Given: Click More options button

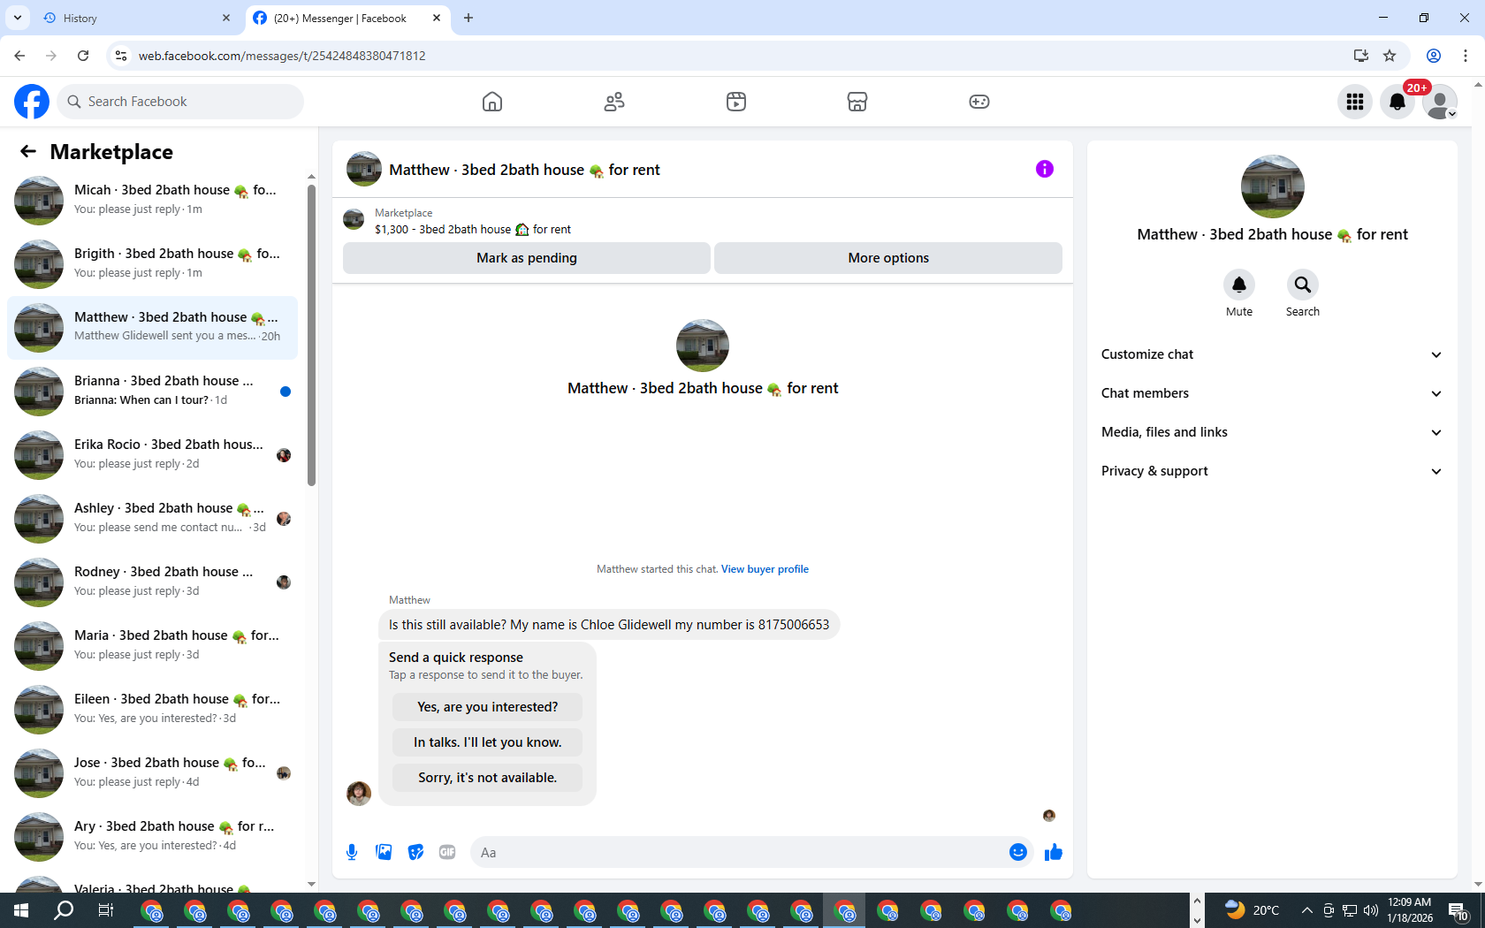Looking at the screenshot, I should point(888,258).
